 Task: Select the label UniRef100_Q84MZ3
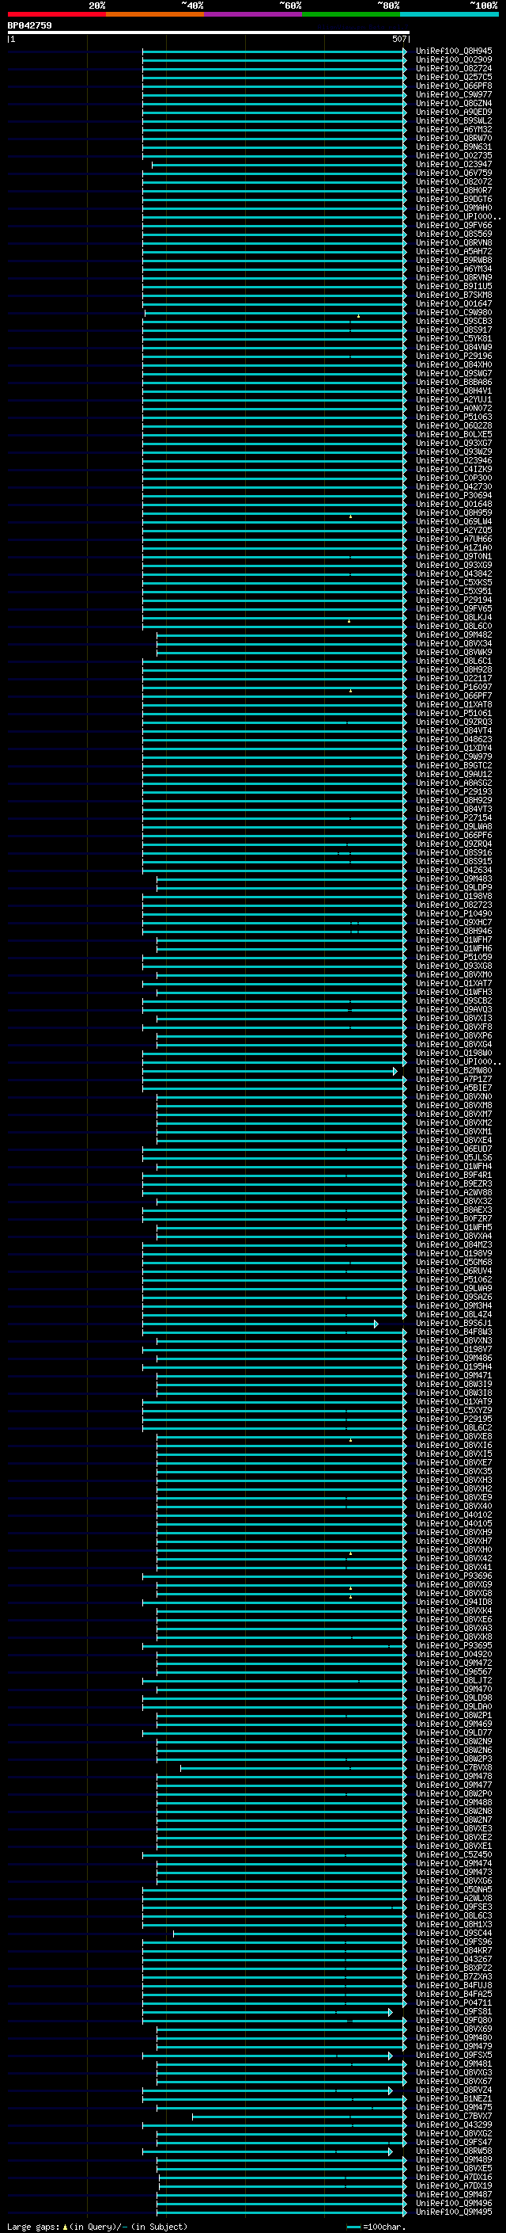click(454, 1246)
